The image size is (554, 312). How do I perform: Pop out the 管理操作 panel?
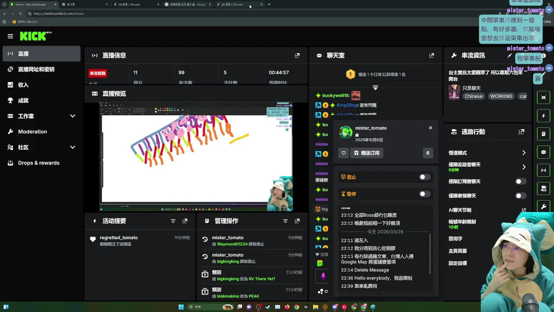(x=297, y=221)
